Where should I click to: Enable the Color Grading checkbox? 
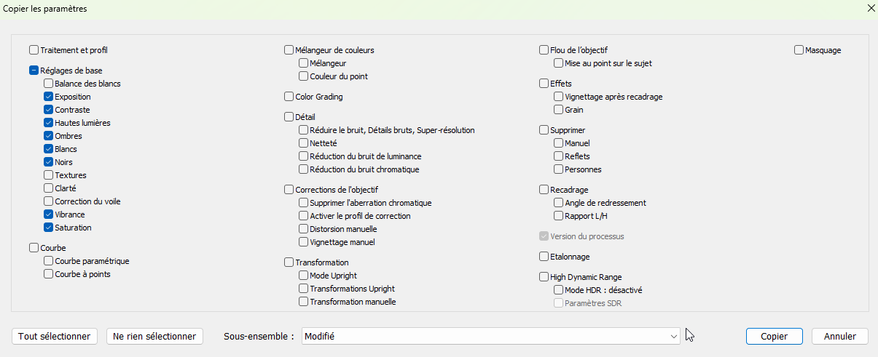[289, 97]
